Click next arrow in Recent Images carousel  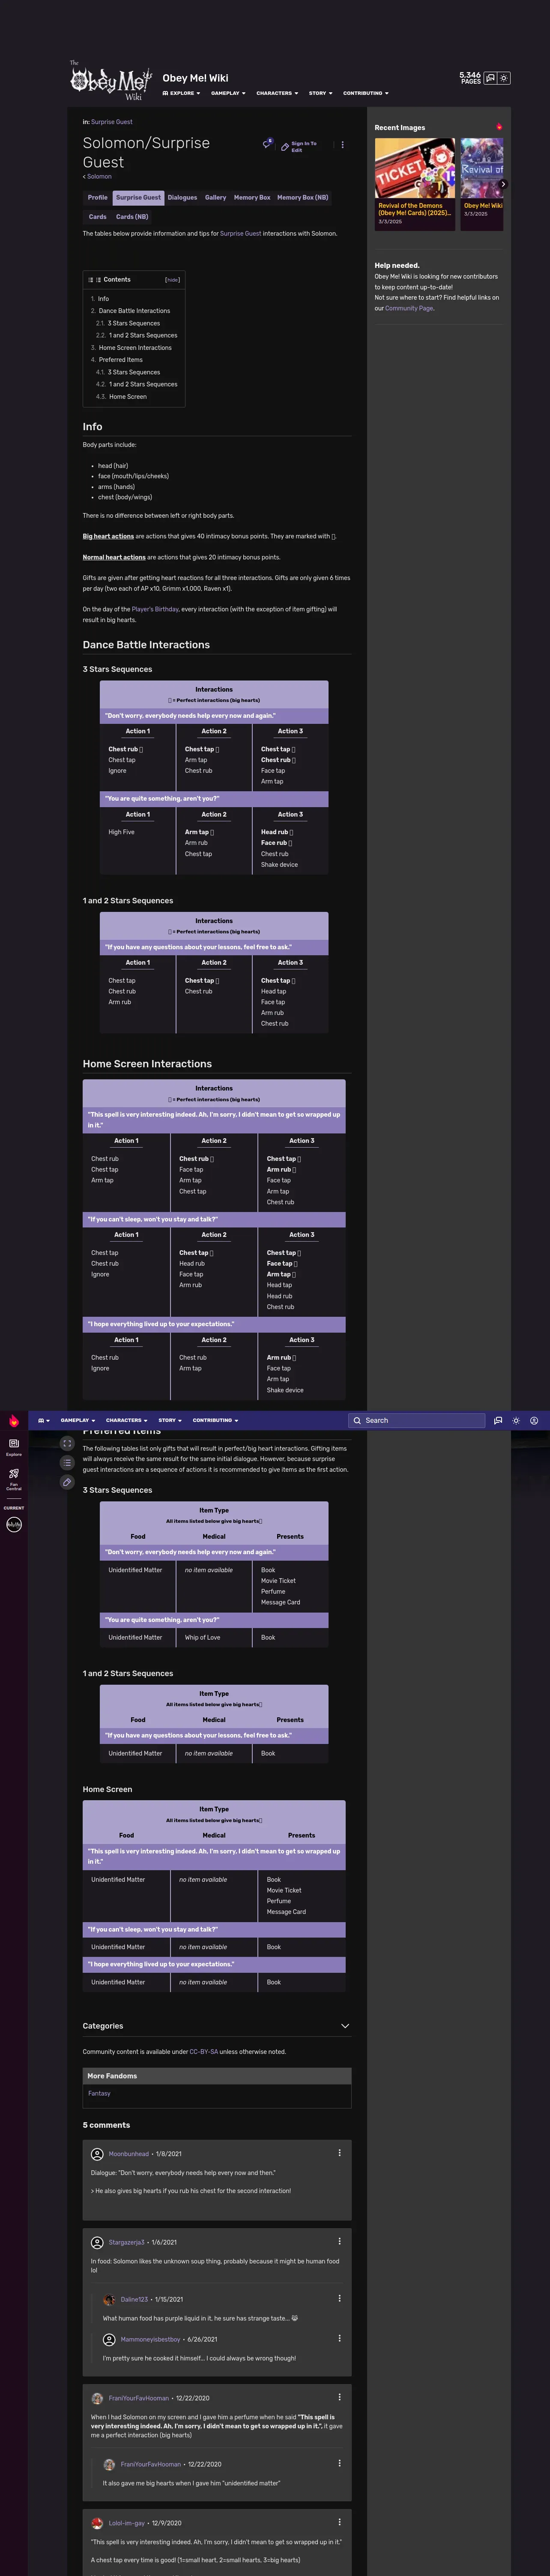click(x=502, y=184)
